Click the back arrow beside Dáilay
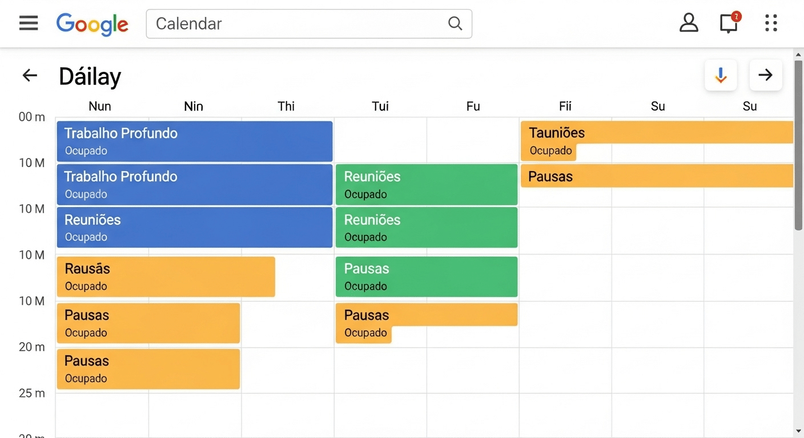Viewport: 804px width, 438px height. click(x=29, y=75)
